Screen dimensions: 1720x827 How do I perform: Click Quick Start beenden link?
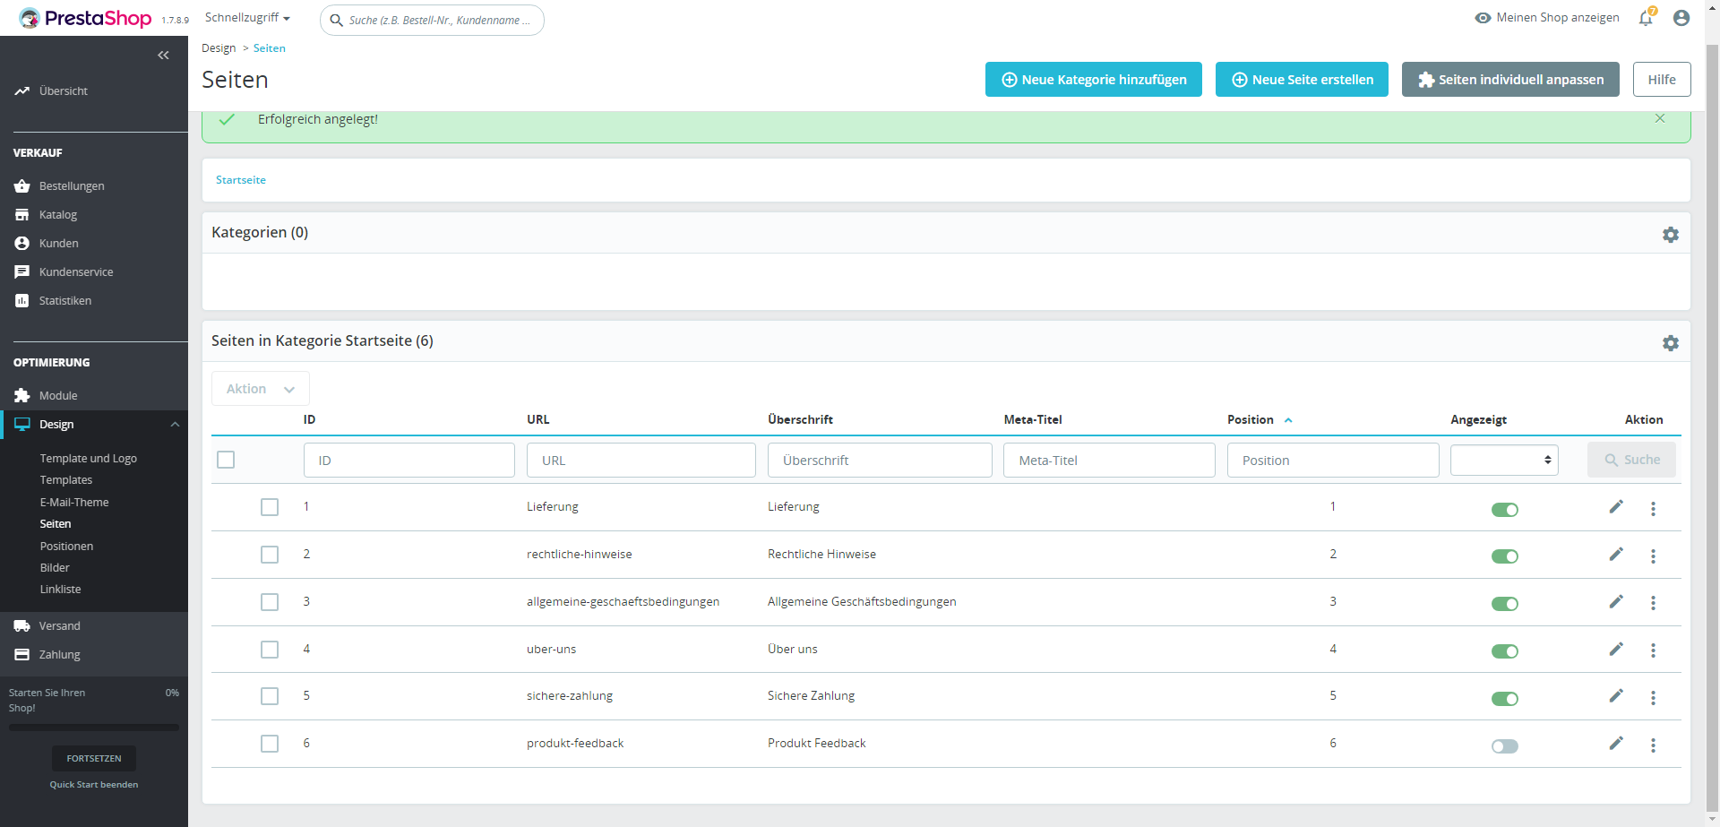click(x=94, y=785)
